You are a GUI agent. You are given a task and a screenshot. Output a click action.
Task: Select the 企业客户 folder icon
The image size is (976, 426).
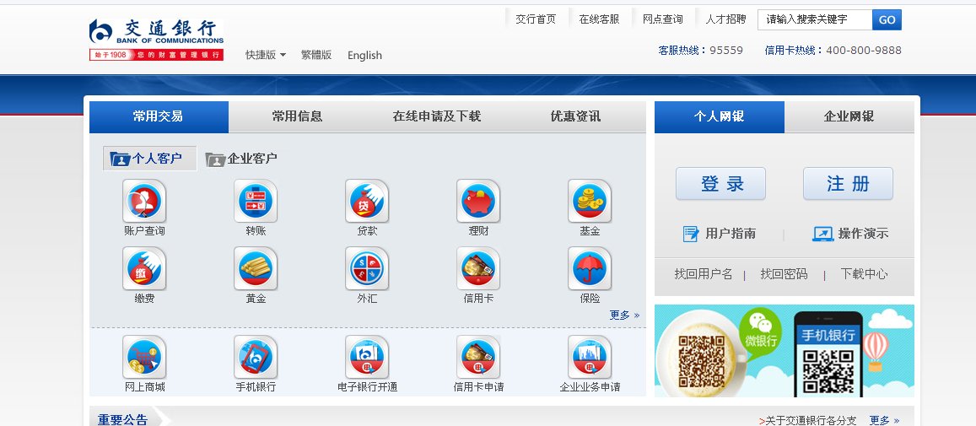215,159
